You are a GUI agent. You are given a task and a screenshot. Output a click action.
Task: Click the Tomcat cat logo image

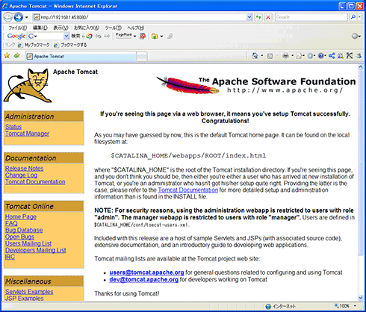tap(28, 85)
